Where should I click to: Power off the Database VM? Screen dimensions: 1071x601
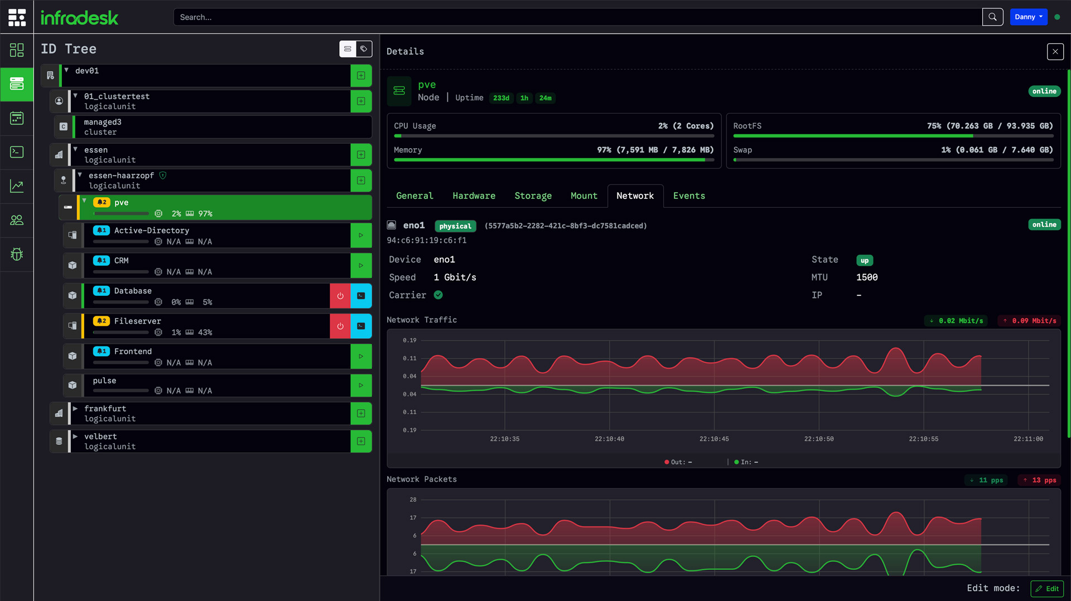tap(340, 296)
